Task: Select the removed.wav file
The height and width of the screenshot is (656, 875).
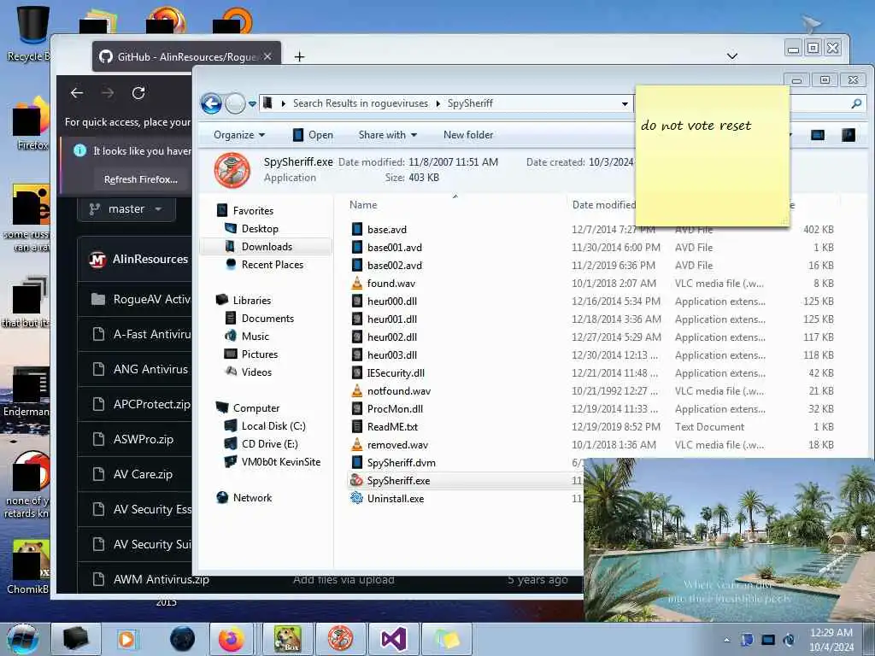Action: pyautogui.click(x=397, y=444)
